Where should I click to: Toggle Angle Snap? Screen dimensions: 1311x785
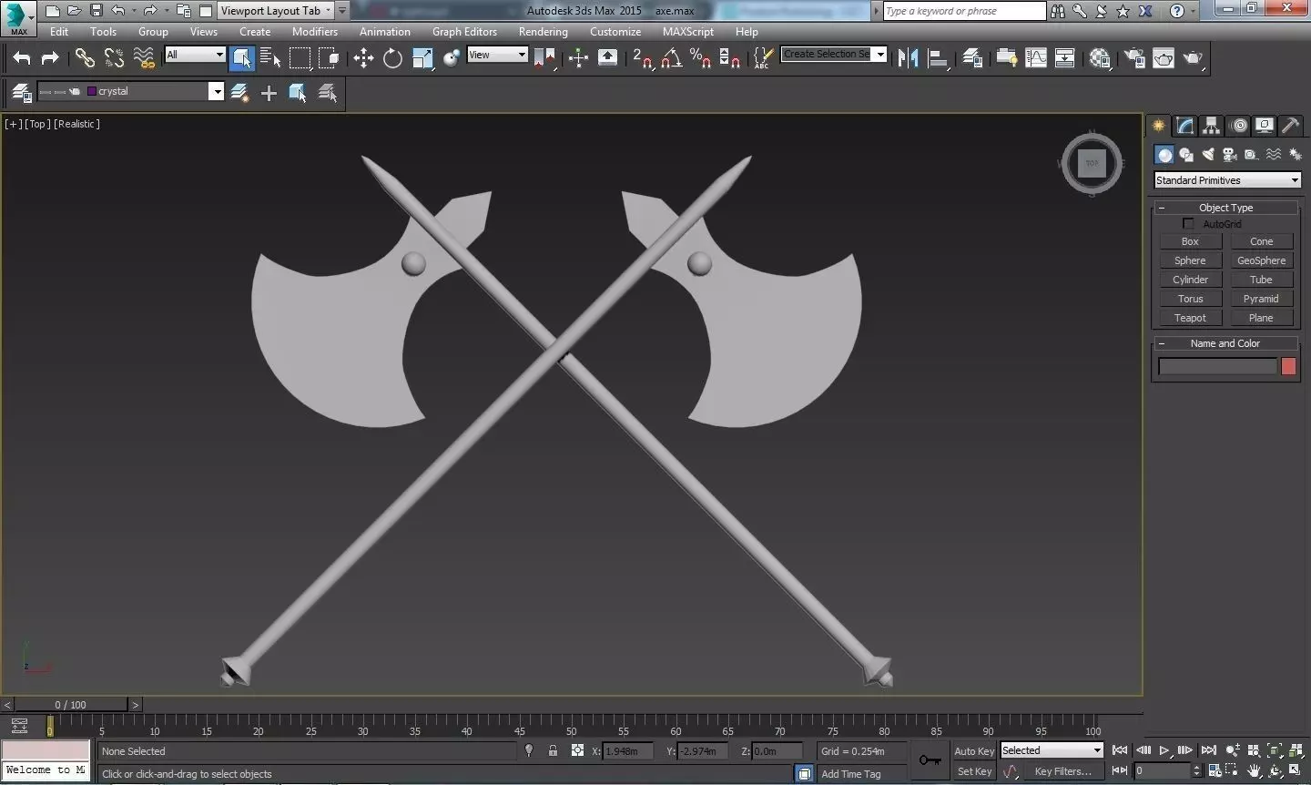pos(672,58)
